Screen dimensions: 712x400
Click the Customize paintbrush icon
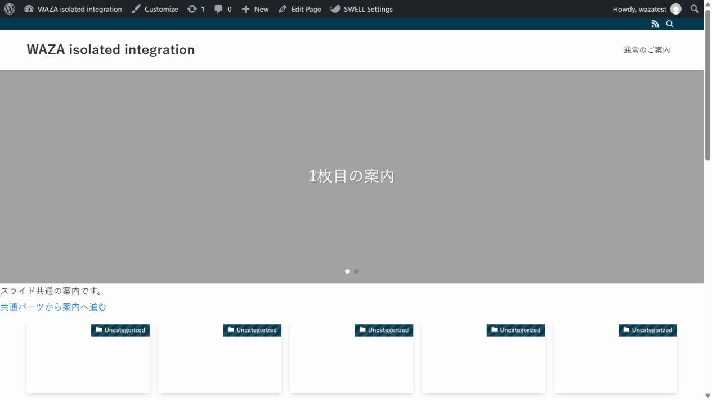pos(136,9)
